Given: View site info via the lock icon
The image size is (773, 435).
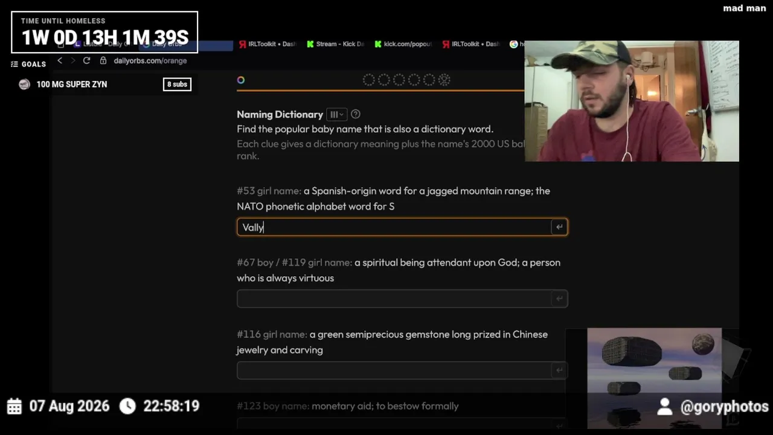Looking at the screenshot, I should click(103, 60).
